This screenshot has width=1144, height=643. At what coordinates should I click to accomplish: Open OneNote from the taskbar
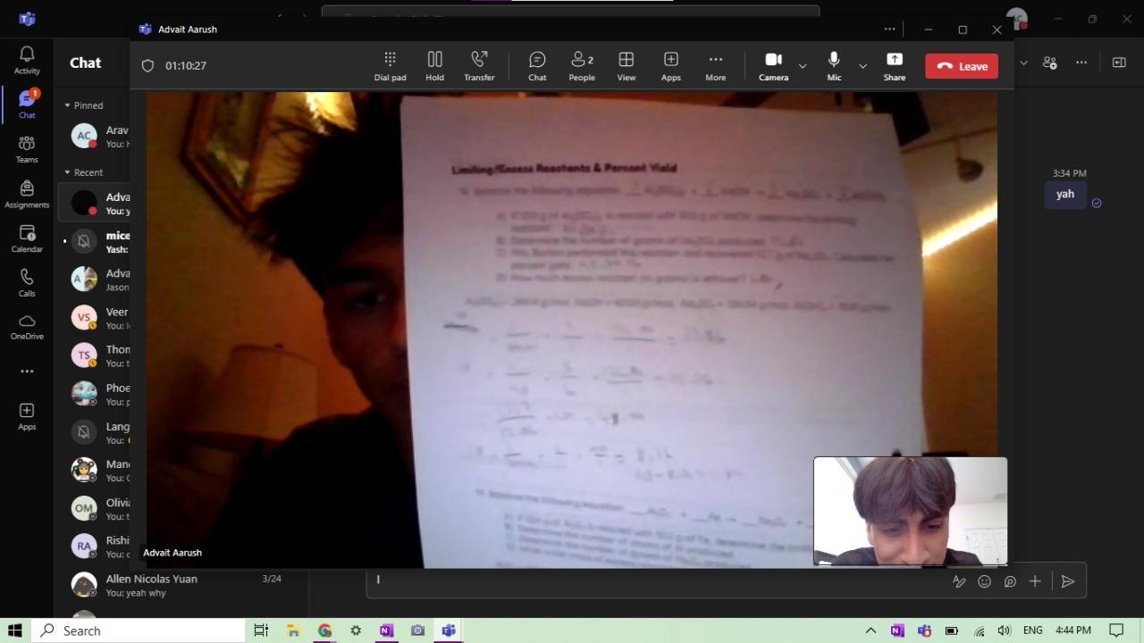pyautogui.click(x=386, y=630)
